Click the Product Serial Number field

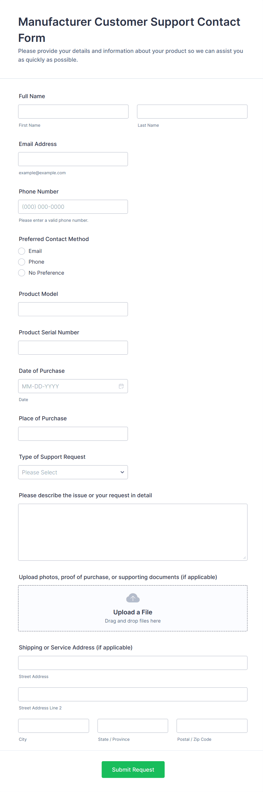point(73,348)
